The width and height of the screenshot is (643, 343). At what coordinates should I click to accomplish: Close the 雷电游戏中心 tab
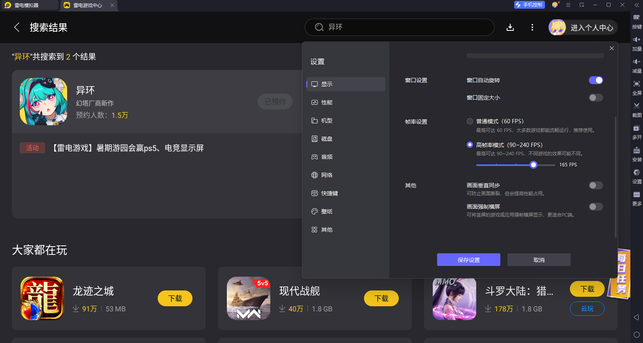tap(112, 5)
